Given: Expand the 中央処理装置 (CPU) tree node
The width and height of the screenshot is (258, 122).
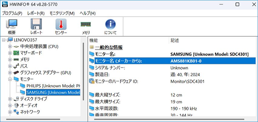Looking at the screenshot, I should coord(10,46).
